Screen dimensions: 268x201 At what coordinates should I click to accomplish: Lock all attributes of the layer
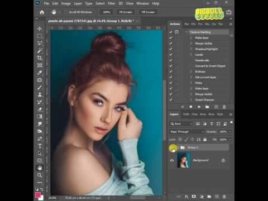205,140
